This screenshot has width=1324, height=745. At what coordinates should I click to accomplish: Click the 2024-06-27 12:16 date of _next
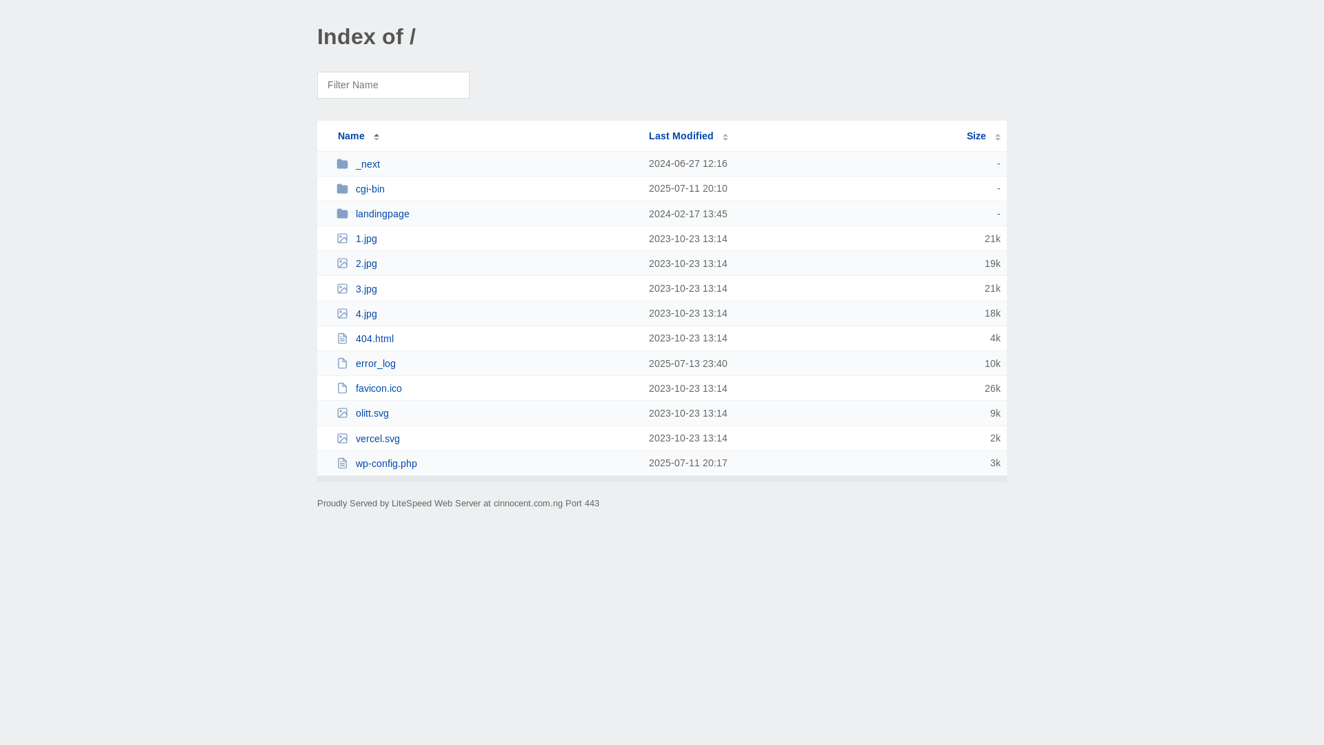coord(688,163)
